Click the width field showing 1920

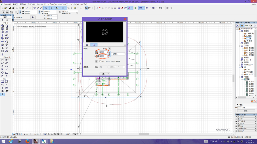[x=103, y=52]
